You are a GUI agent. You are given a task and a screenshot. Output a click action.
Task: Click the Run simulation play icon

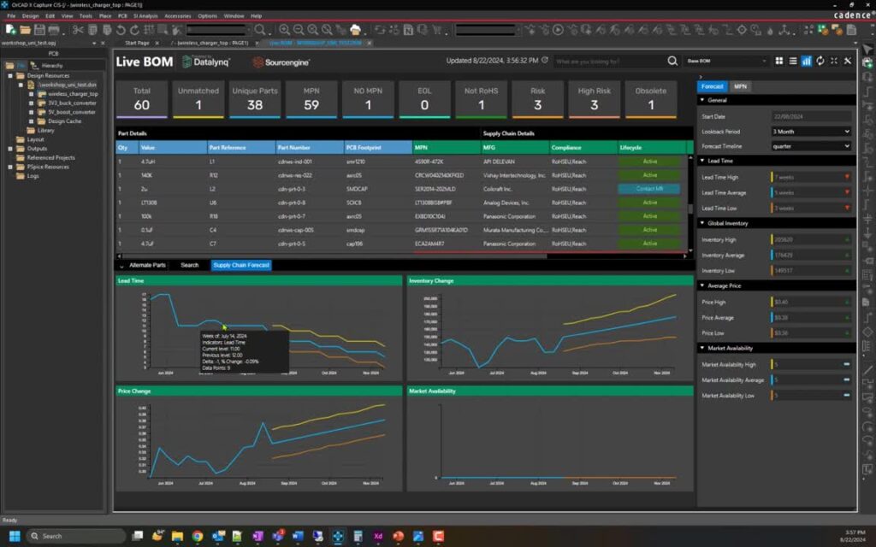pos(558,30)
